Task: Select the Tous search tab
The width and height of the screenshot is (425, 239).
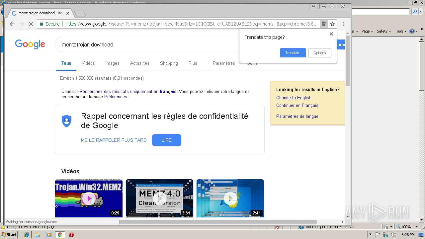Action: point(66,63)
